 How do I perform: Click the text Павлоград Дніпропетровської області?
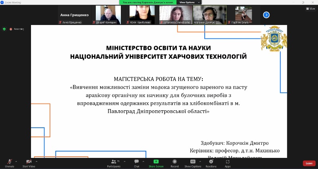[157, 111]
